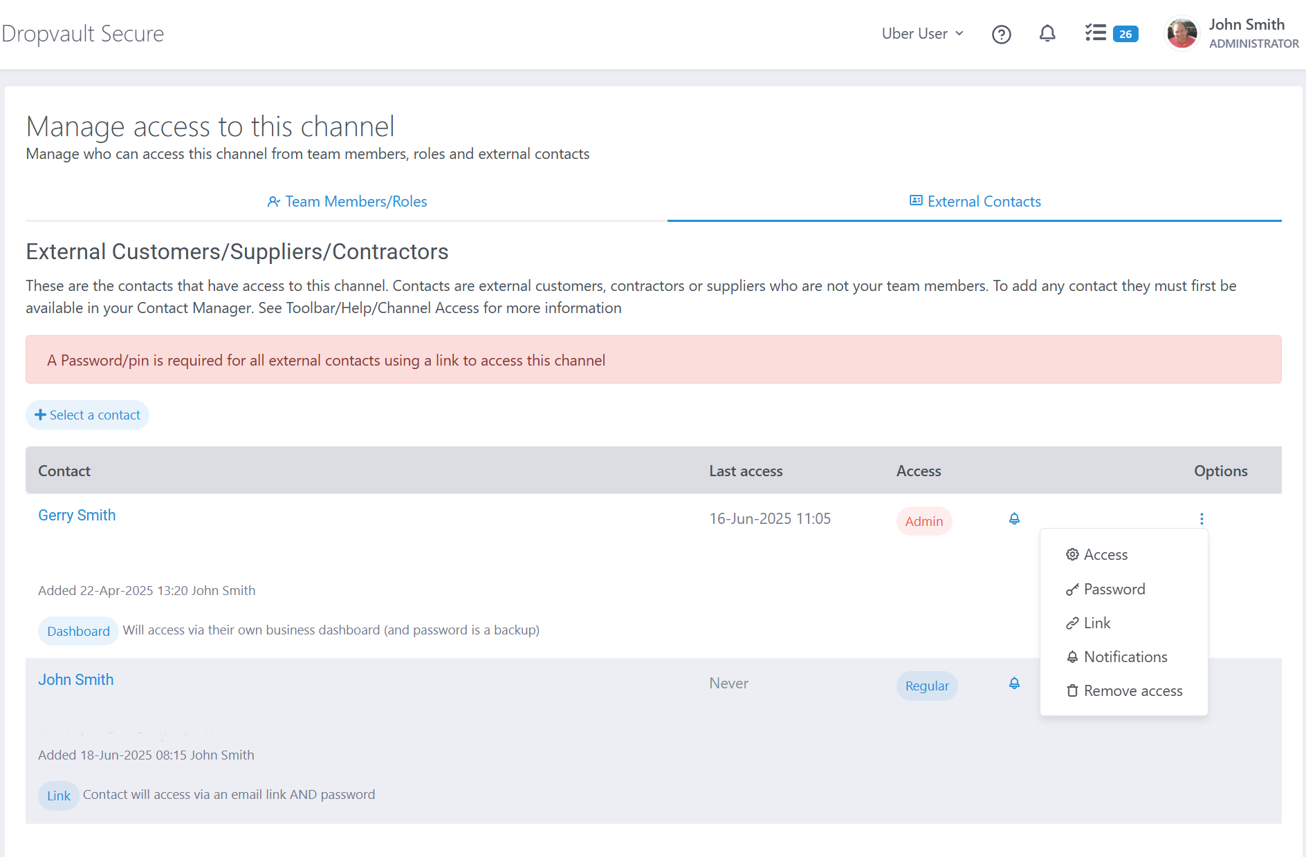Click the Select a contact button

[88, 415]
